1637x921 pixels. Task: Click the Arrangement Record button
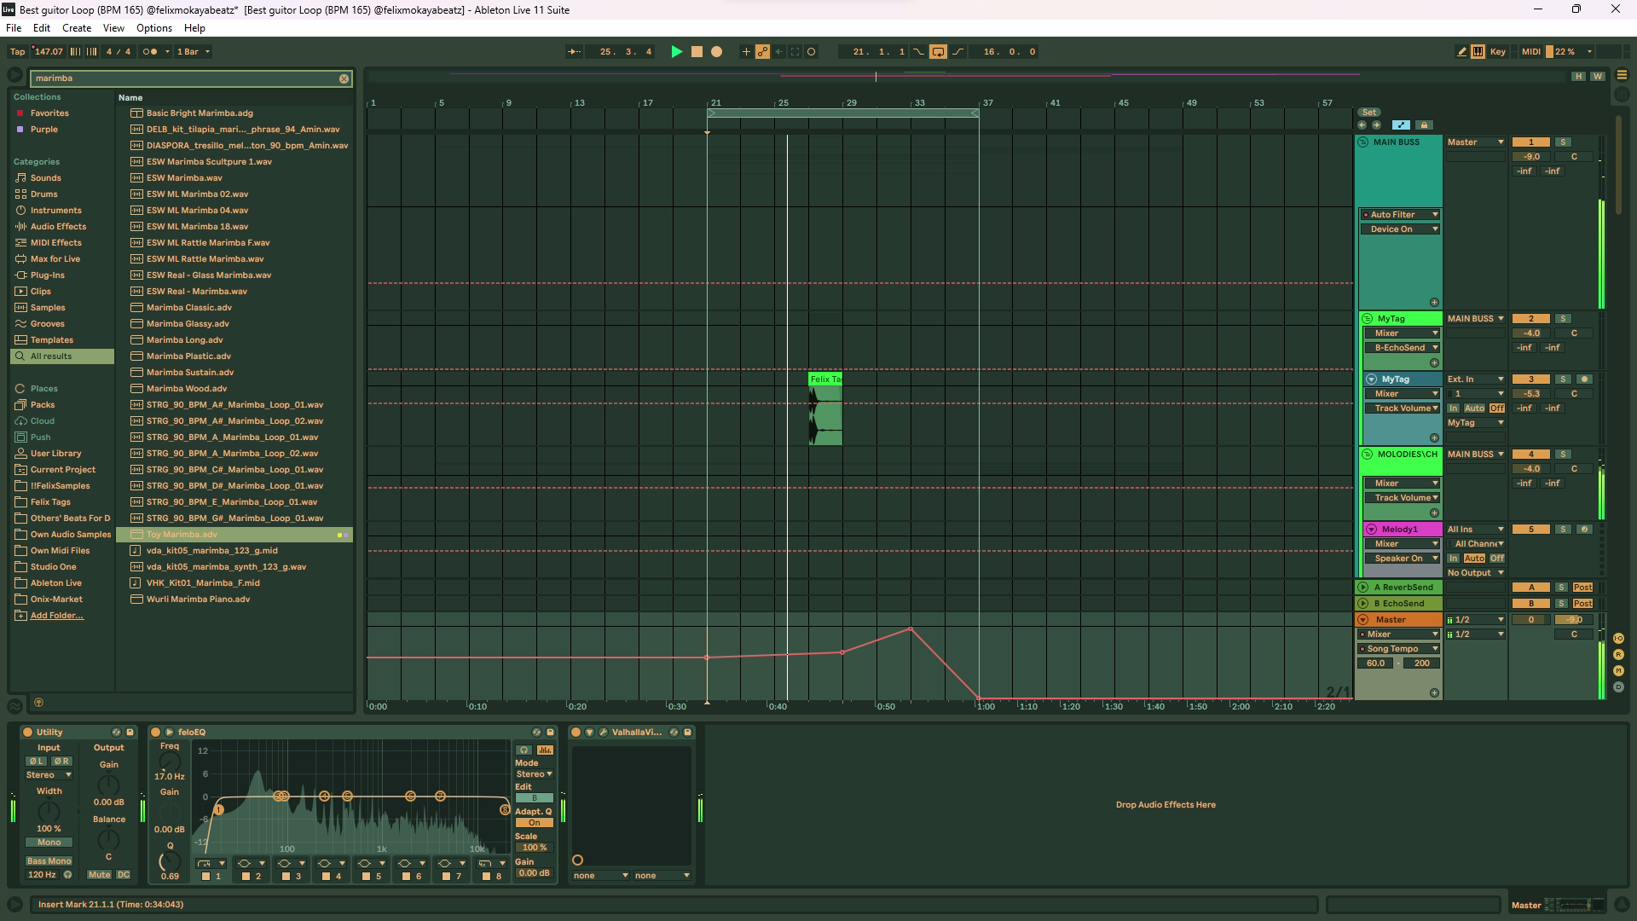click(x=717, y=52)
